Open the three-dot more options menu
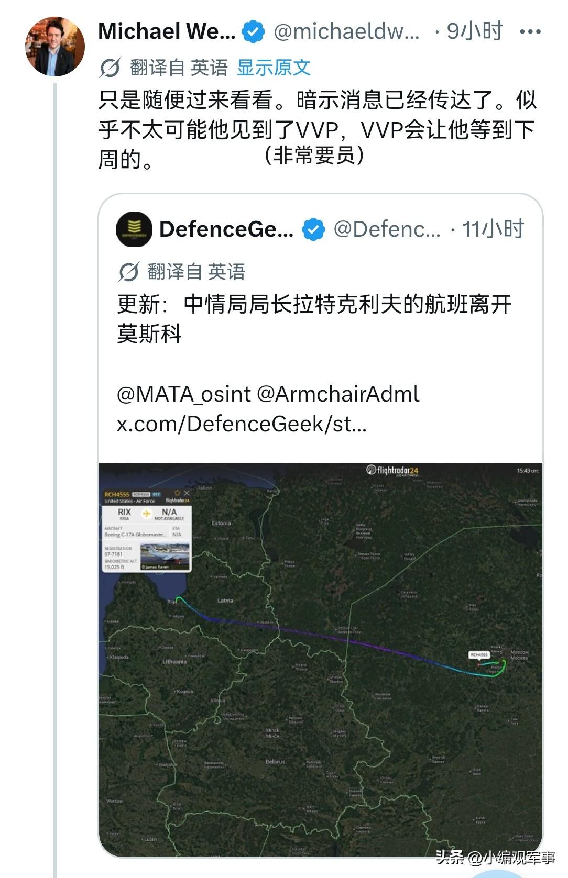 tap(530, 32)
